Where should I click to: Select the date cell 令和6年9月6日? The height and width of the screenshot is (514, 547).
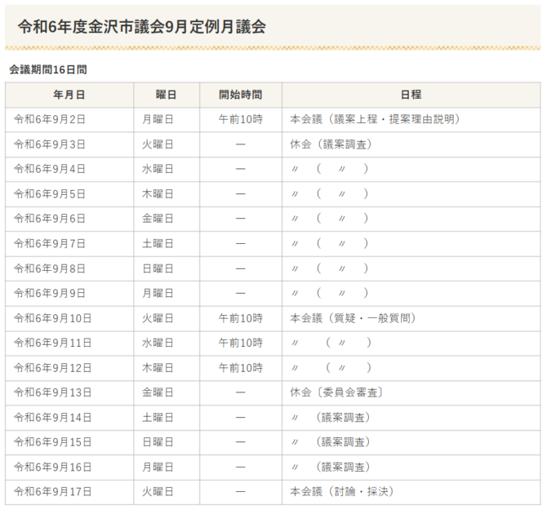(69, 219)
